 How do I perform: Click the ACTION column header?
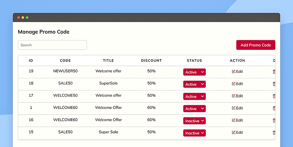[x=237, y=60]
